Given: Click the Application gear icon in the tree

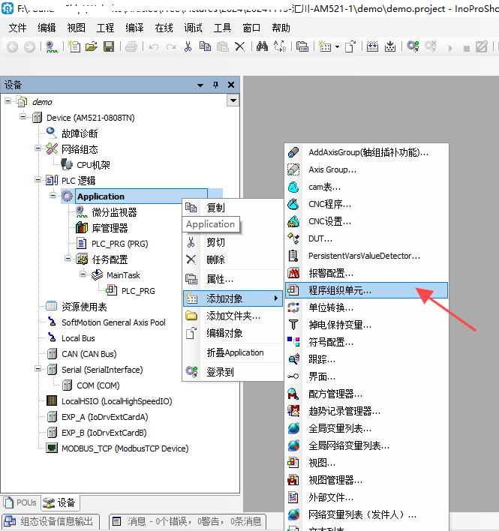Looking at the screenshot, I should [x=67, y=196].
